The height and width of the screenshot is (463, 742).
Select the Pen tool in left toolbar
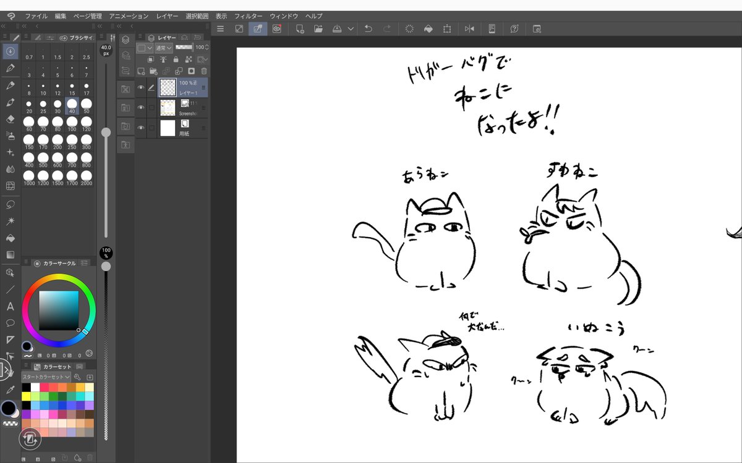coord(11,69)
